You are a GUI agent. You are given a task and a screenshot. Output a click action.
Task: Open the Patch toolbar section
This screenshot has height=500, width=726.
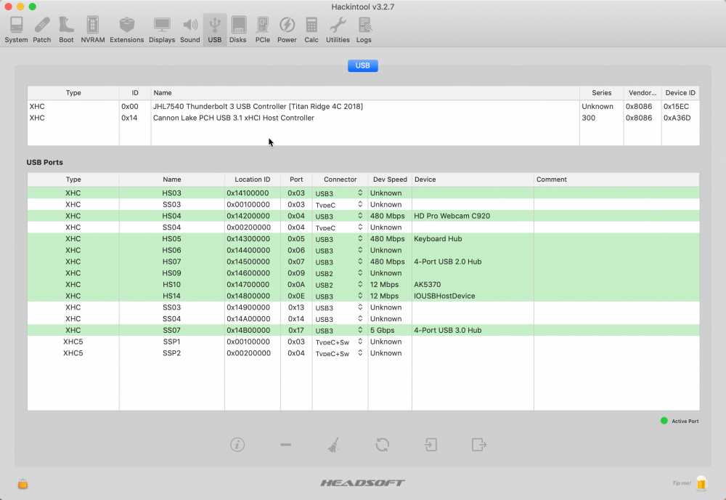click(x=41, y=30)
